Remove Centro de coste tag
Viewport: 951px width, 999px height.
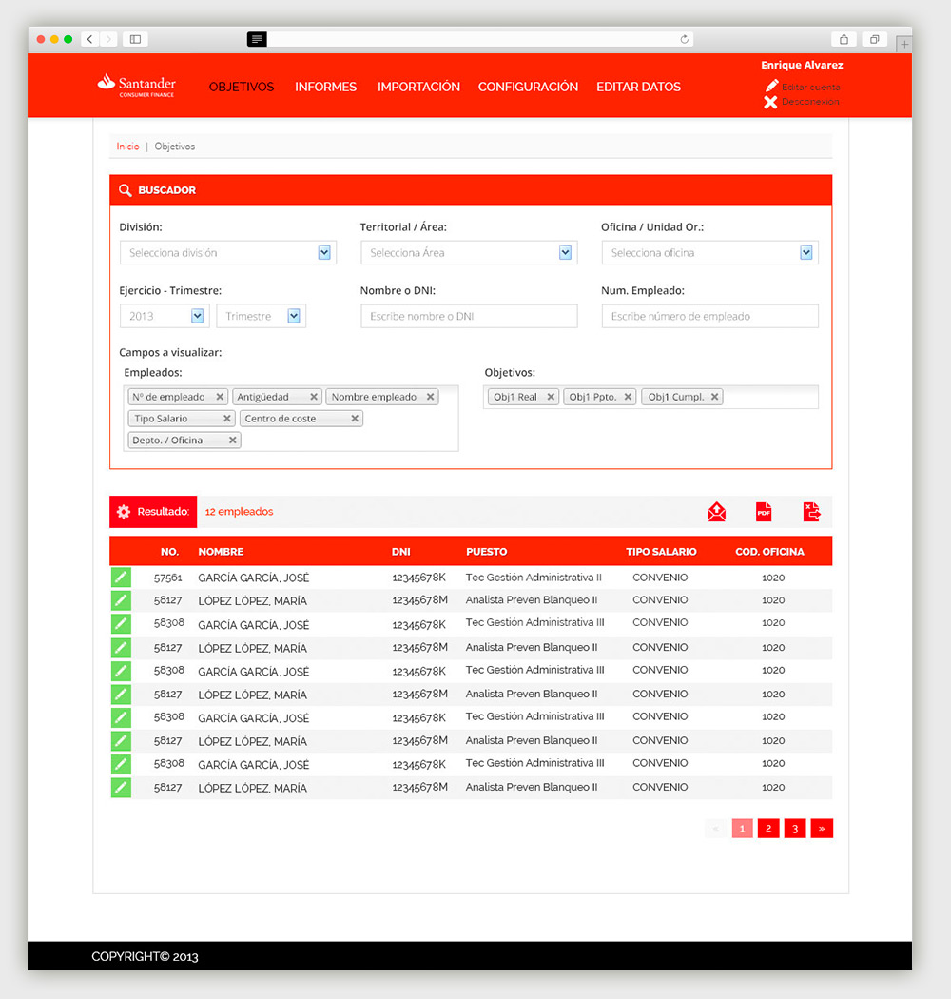coord(355,419)
